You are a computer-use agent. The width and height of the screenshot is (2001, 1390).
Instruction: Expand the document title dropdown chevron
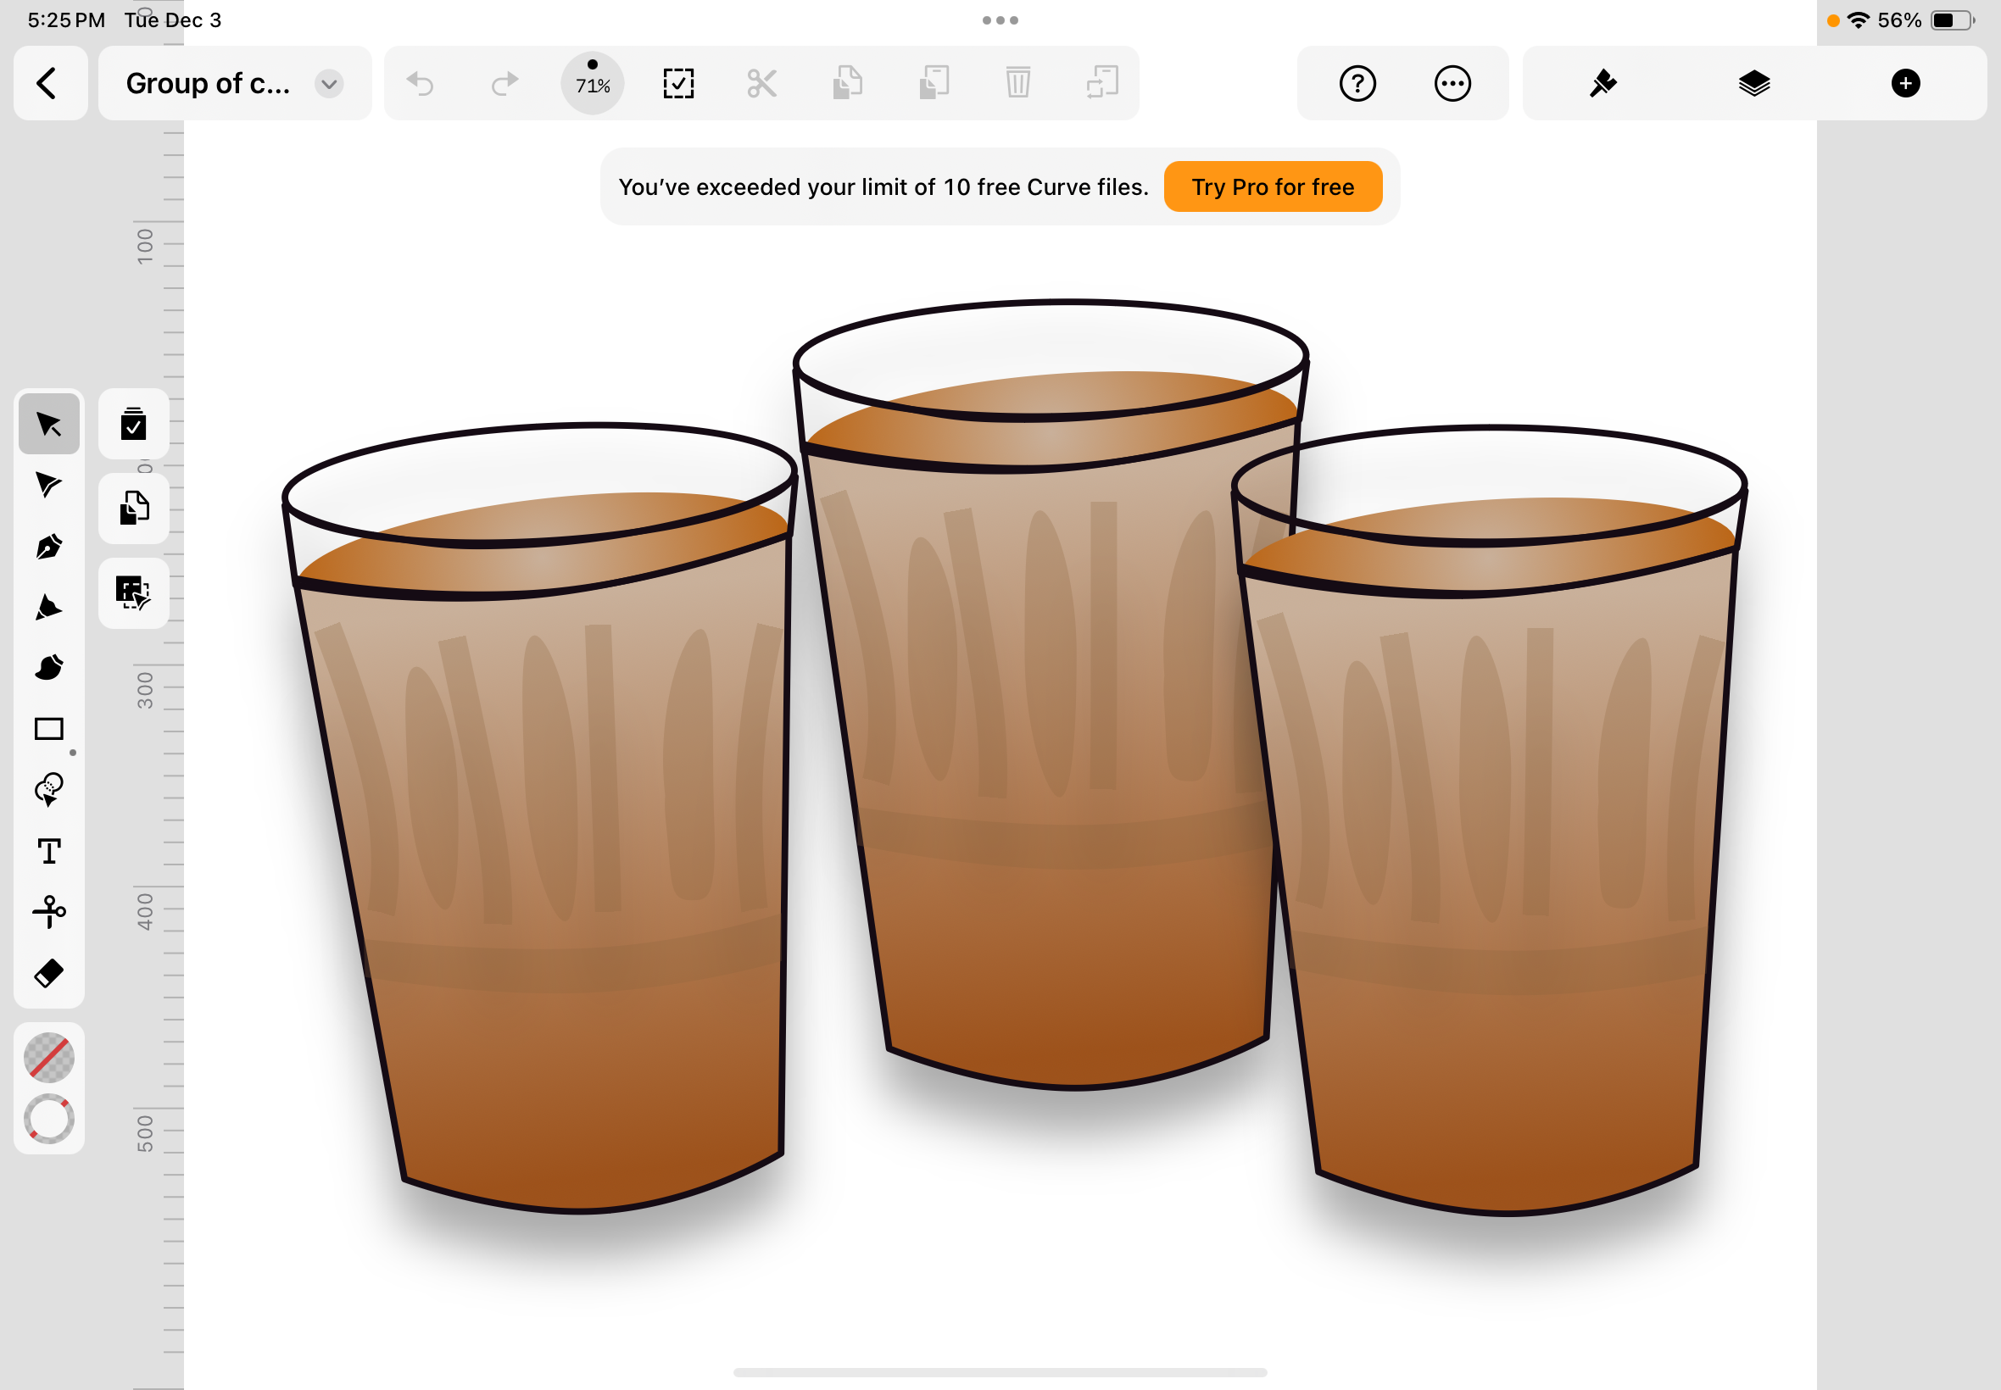tap(329, 84)
